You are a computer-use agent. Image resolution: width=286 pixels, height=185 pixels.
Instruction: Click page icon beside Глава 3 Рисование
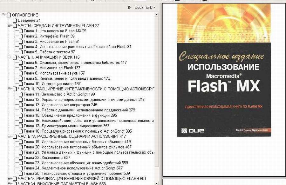21,42
